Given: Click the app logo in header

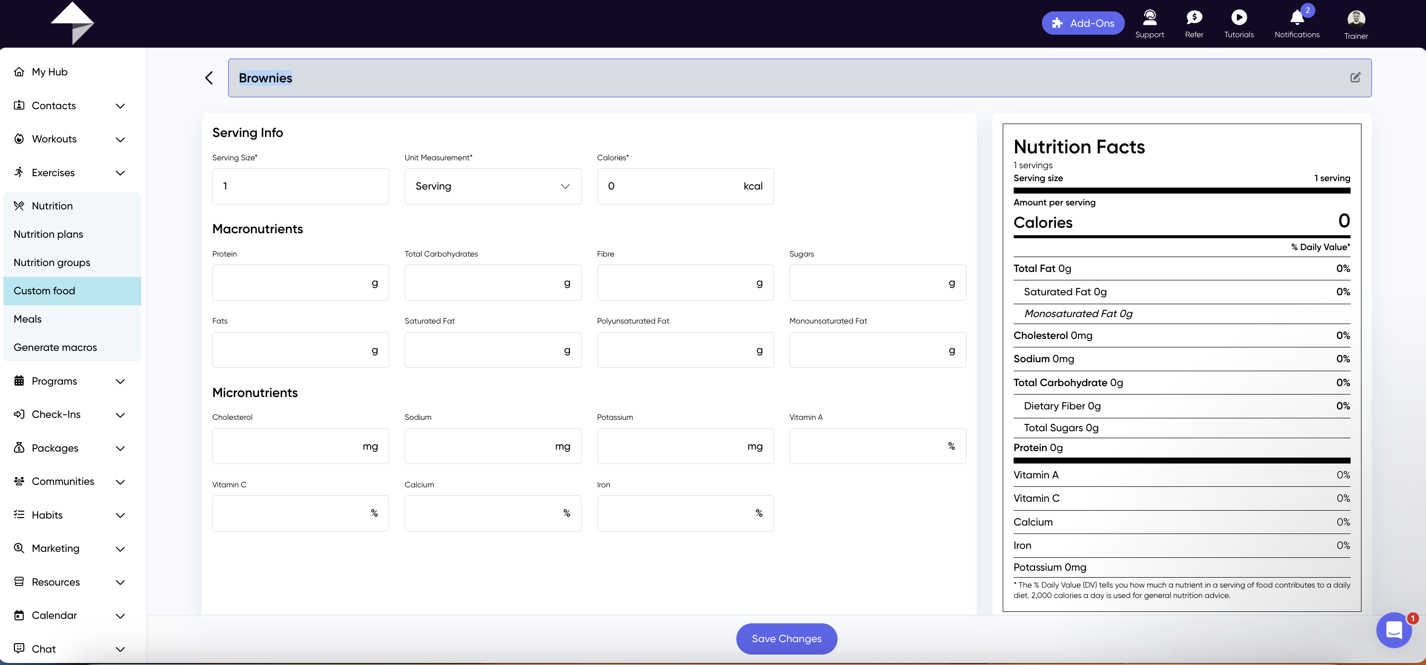Looking at the screenshot, I should click(72, 23).
